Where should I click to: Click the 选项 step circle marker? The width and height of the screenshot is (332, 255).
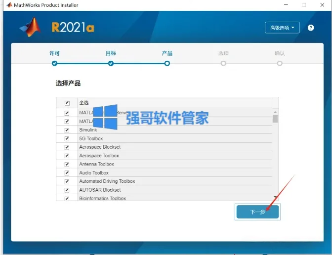pyautogui.click(x=223, y=63)
